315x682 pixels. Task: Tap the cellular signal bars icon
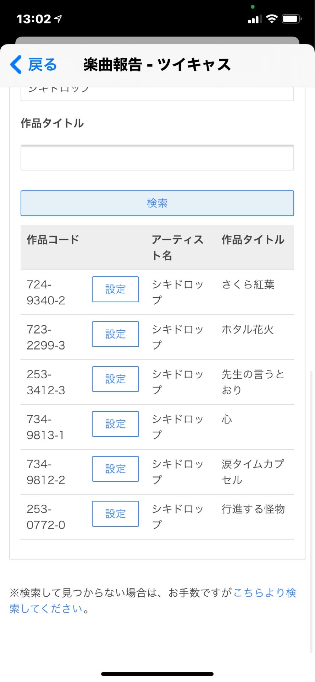[x=255, y=19]
